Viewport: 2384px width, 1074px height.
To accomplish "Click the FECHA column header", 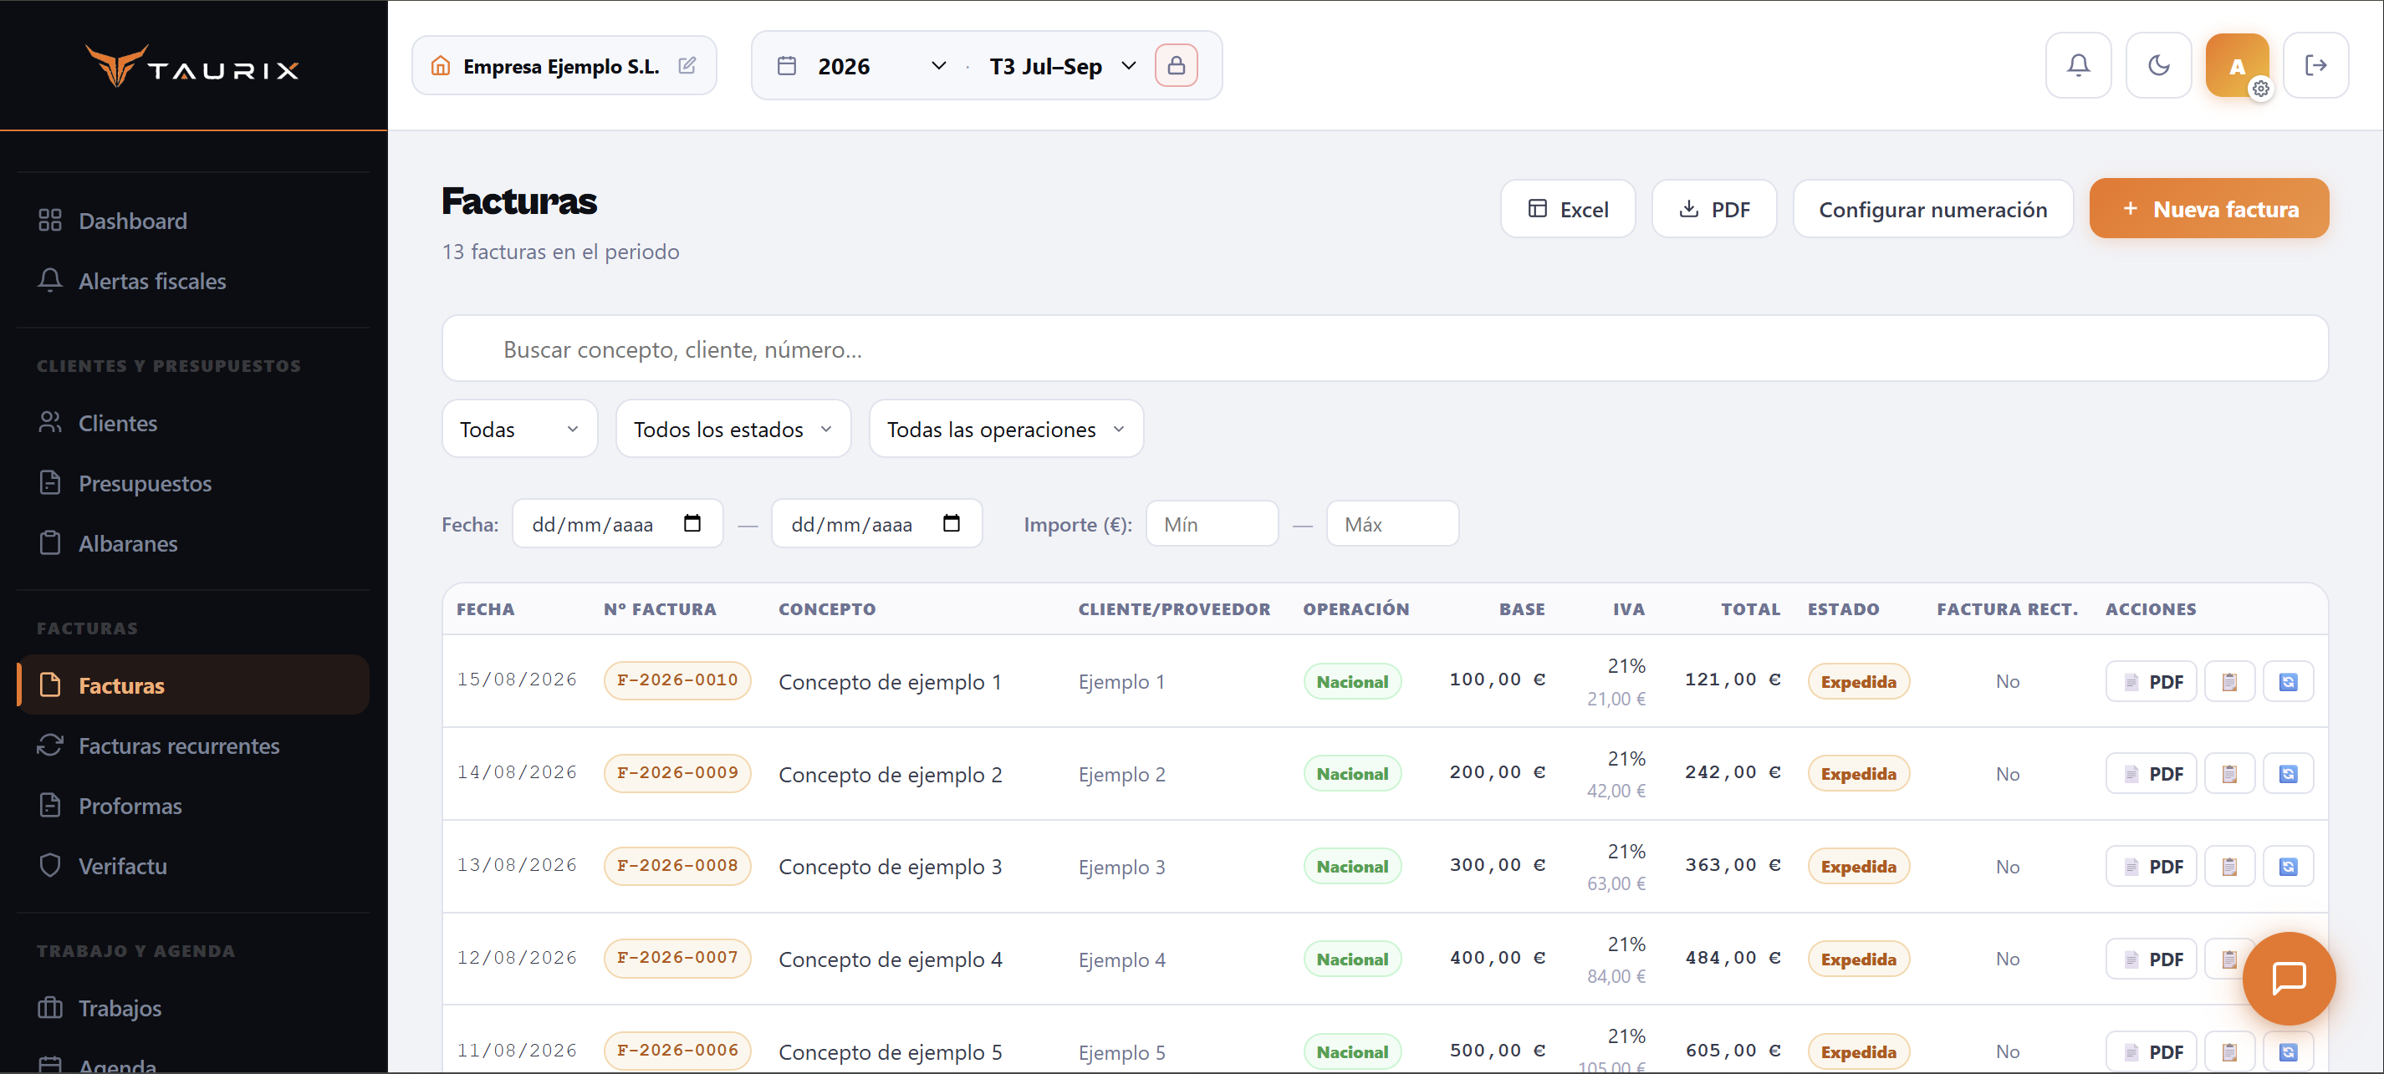I will tap(485, 608).
